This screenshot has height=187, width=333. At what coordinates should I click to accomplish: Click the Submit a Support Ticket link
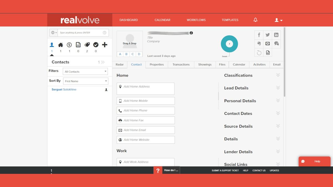225,170
